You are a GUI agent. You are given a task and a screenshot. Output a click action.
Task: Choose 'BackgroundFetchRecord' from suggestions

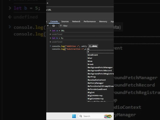(100, 70)
